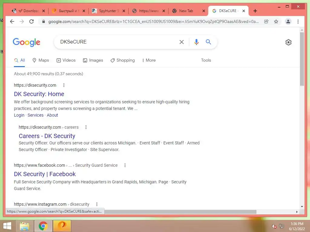Image resolution: width=310 pixels, height=232 pixels.
Task: Click the muted volume tray icon
Action: pyautogui.click(x=274, y=226)
